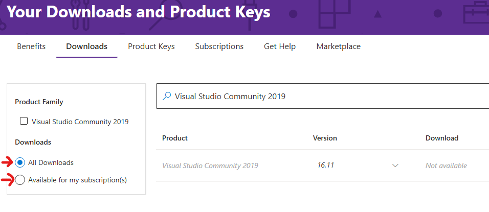
Task: Click the Product column header
Action: [174, 138]
